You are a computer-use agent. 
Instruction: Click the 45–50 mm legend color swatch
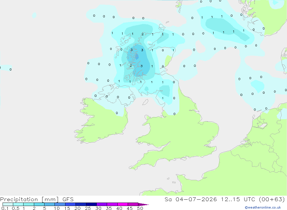[x=133, y=204]
